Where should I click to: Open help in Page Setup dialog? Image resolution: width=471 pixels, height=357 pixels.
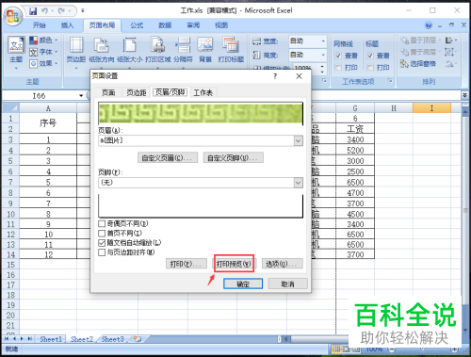(275, 76)
